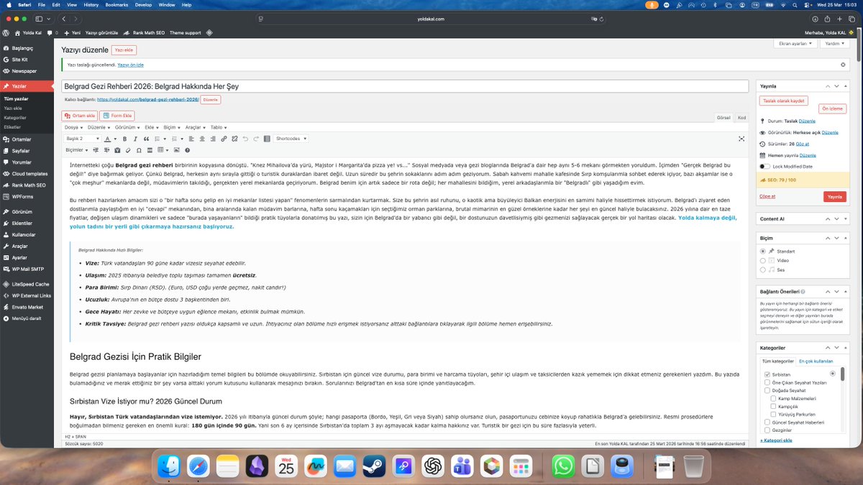863x485 pixels.
Task: Open the Biçimler styles dropdown
Action: 77,150
